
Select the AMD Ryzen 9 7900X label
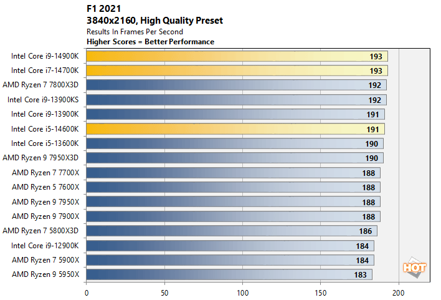click(45, 216)
